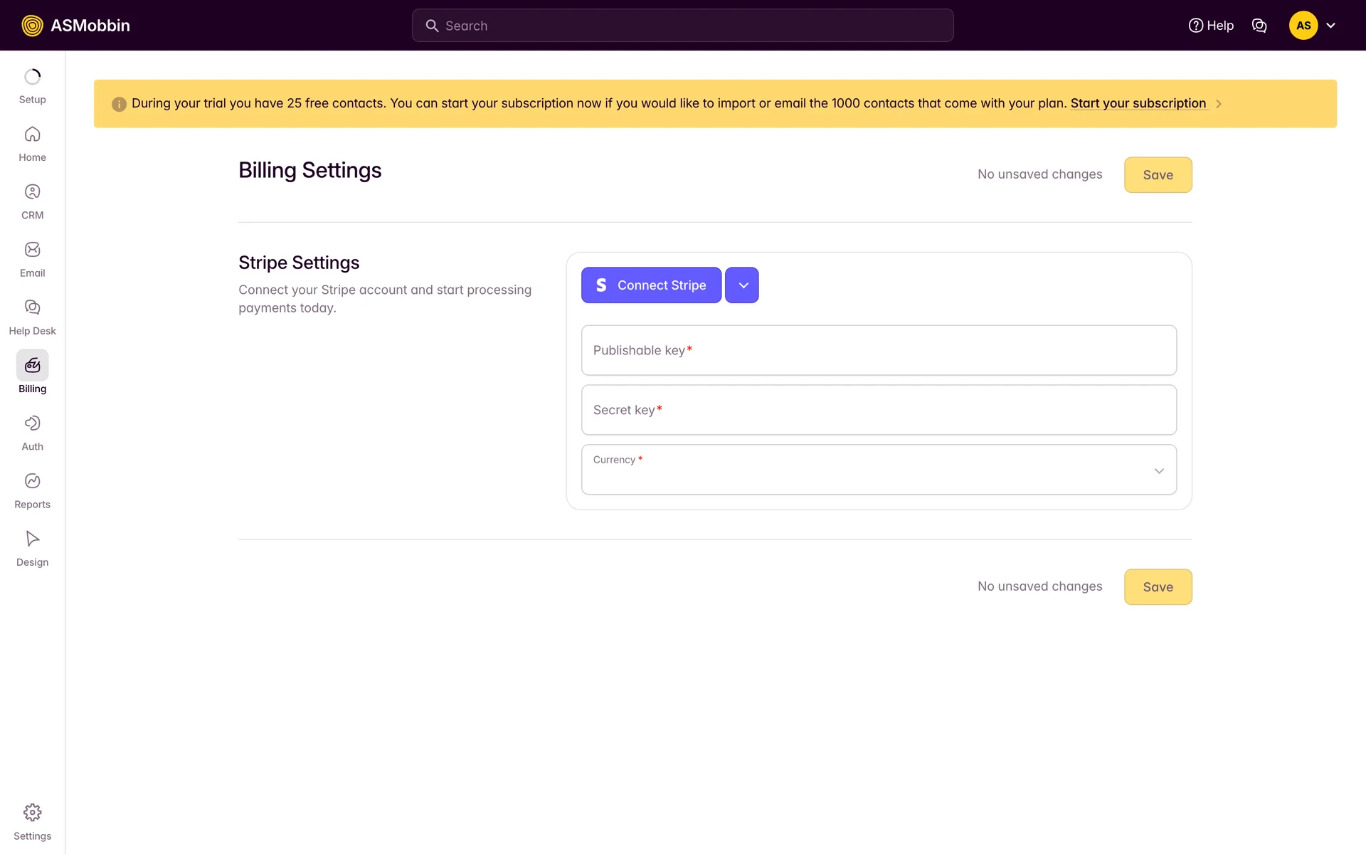Click the ASMobbin logo
Screen dimensions: 1366x854
coord(76,26)
